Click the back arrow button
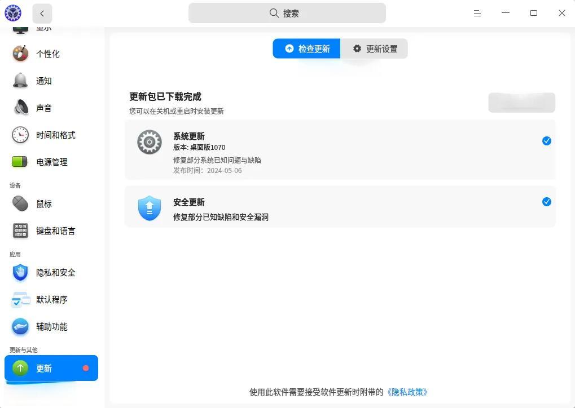575x408 pixels. 42,14
